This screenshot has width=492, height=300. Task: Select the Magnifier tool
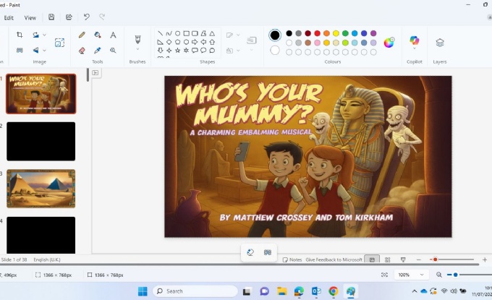pyautogui.click(x=113, y=50)
